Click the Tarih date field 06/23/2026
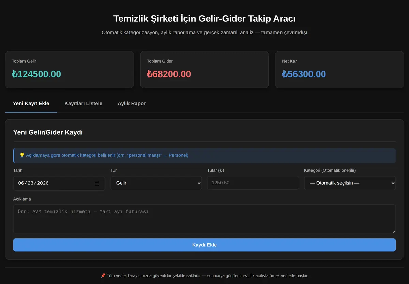409x284 pixels. coord(59,183)
